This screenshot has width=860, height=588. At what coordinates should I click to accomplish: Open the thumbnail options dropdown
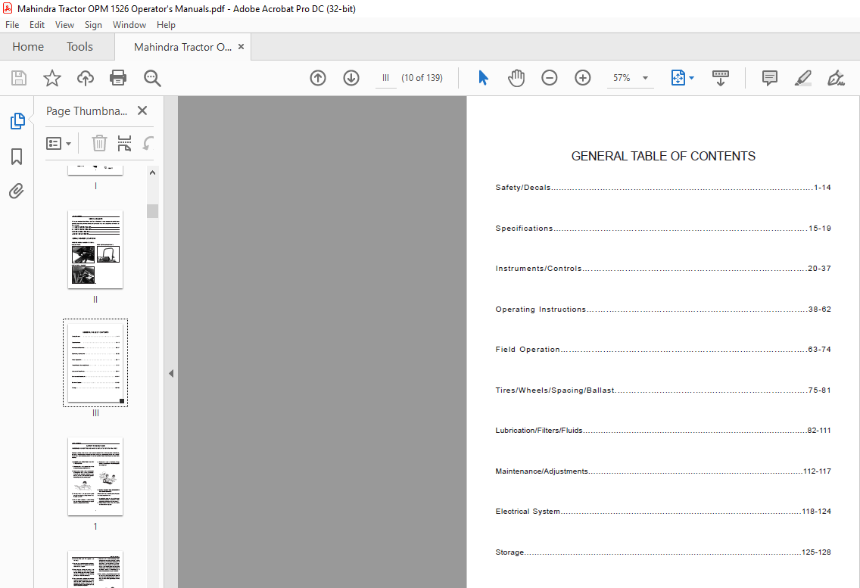(59, 143)
